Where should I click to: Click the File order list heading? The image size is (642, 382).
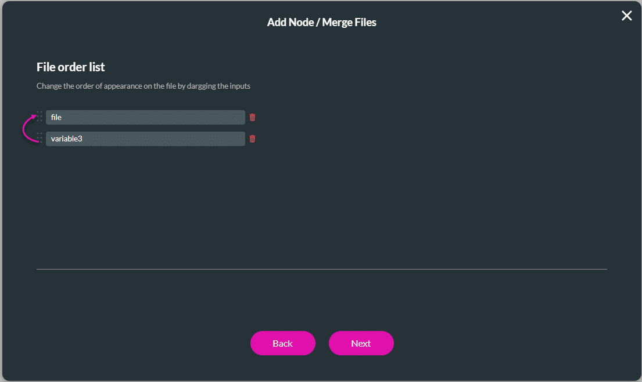(70, 67)
